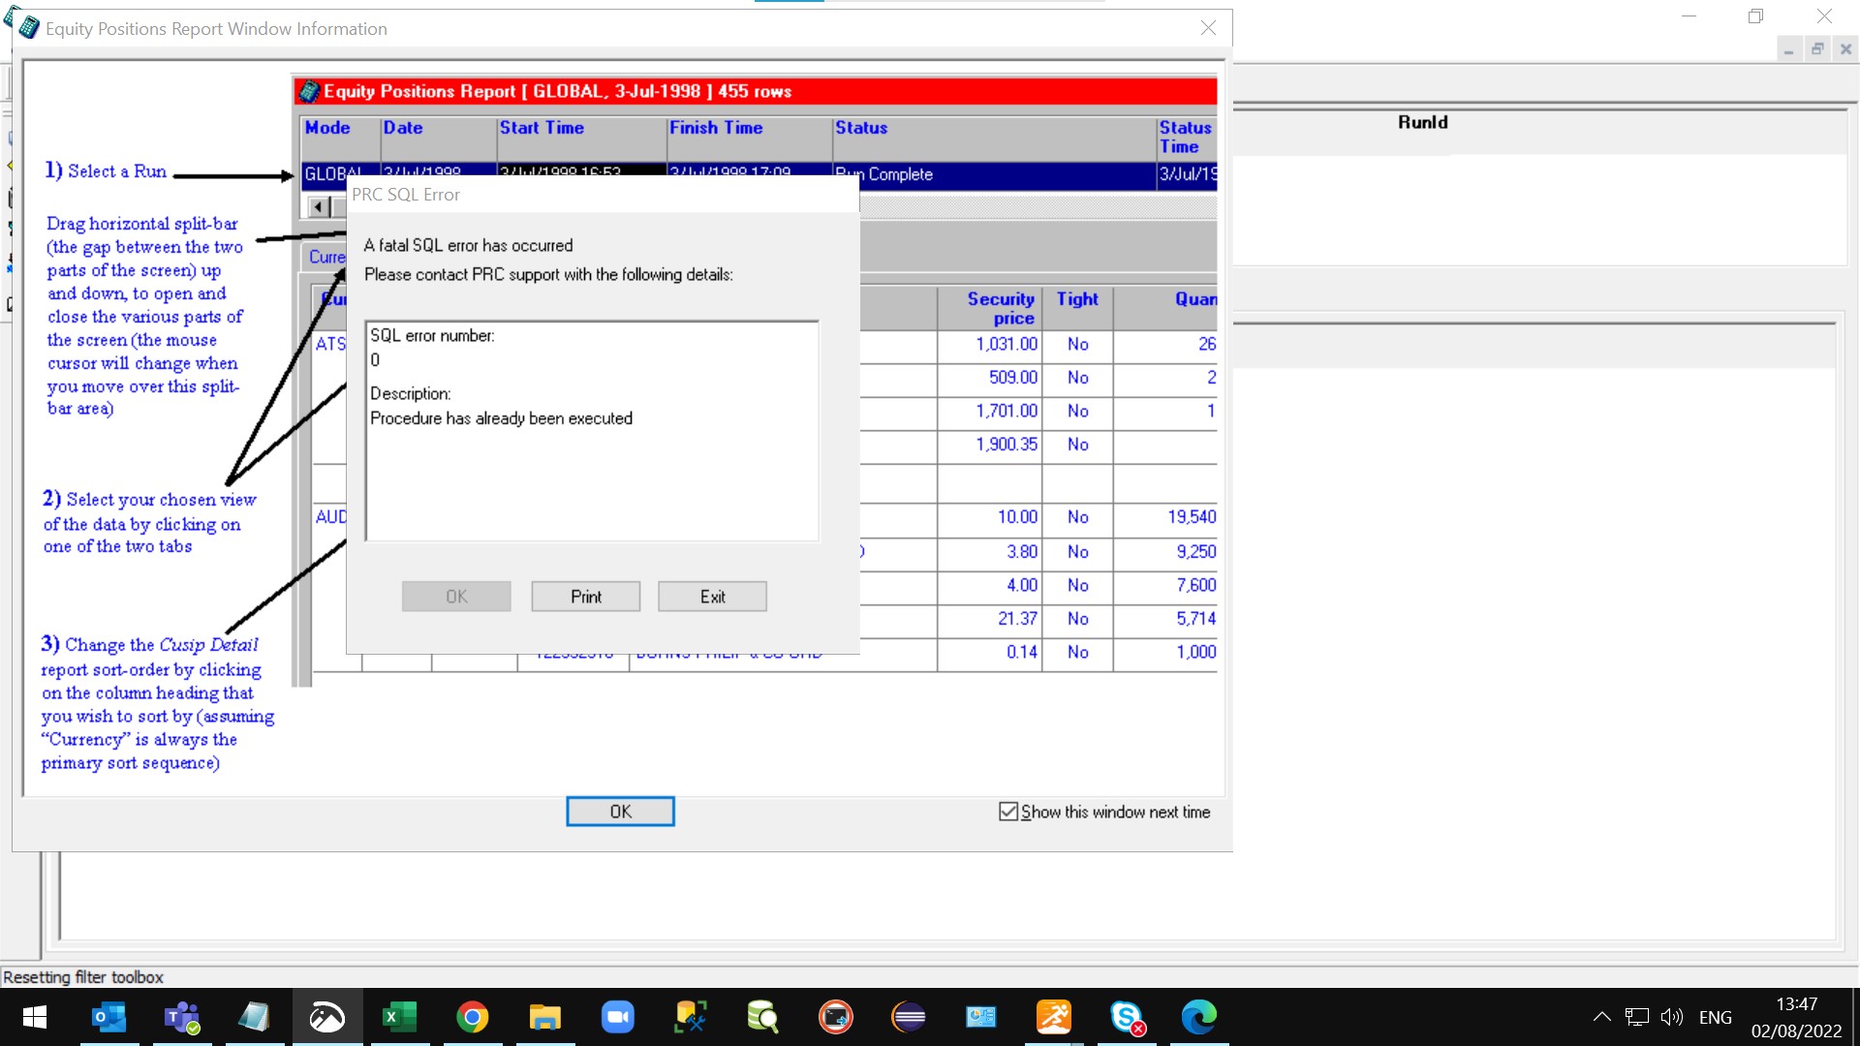The width and height of the screenshot is (1860, 1046).
Task: Expand hidden system tray icons chevron
Action: pos(1601,1017)
